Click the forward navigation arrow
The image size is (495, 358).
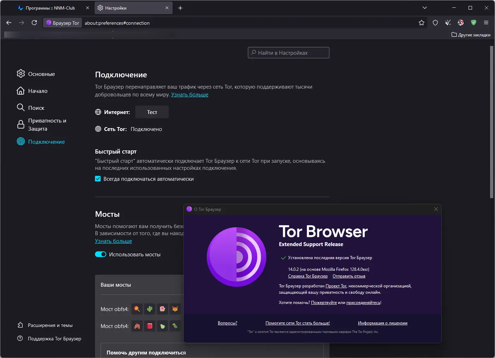(22, 23)
